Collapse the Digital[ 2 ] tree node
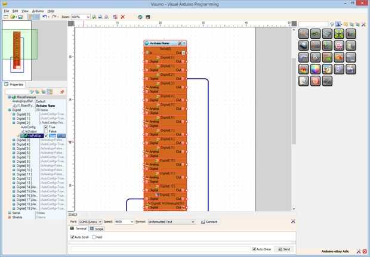Screen dimensions: 370x257 pos(14,123)
